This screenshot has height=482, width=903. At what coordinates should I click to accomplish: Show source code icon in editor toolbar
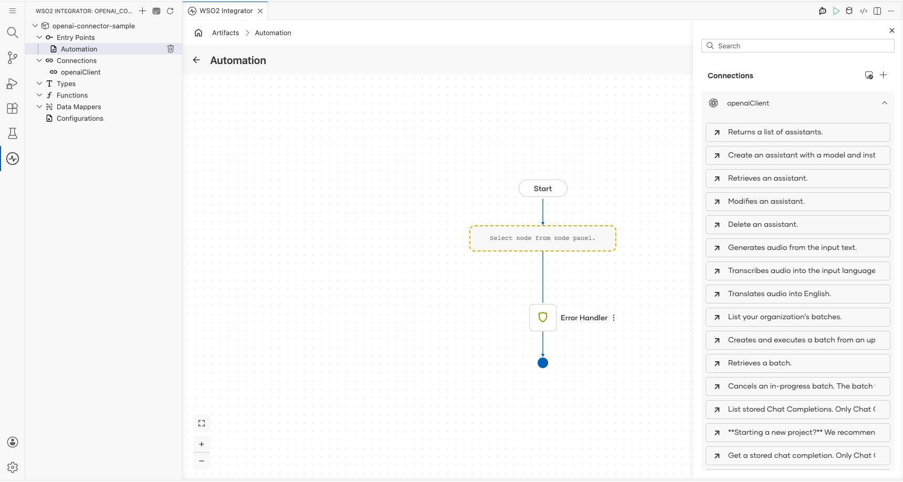864,11
